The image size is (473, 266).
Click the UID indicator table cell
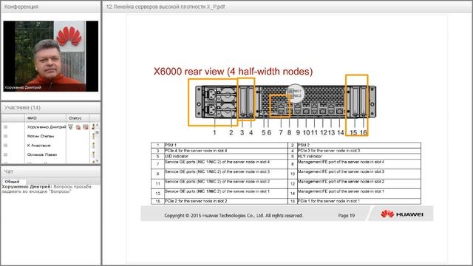pyautogui.click(x=226, y=156)
